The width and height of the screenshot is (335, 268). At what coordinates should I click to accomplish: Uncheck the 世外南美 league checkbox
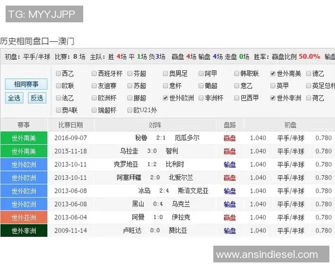tap(272, 74)
